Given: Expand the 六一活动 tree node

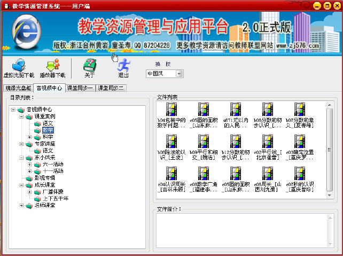Looking at the screenshot, I should [x=30, y=165].
